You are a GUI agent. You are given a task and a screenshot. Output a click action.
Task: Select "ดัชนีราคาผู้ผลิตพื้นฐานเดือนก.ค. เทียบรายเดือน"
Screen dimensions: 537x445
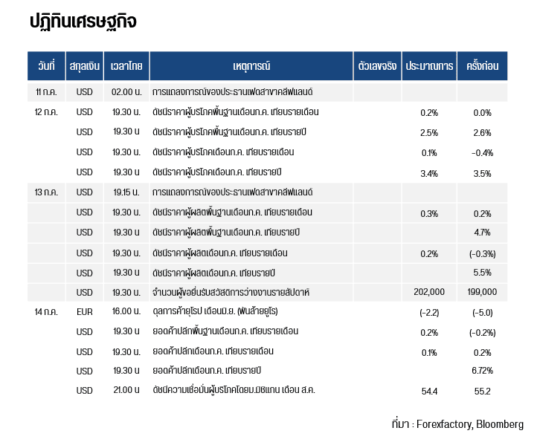(233, 212)
